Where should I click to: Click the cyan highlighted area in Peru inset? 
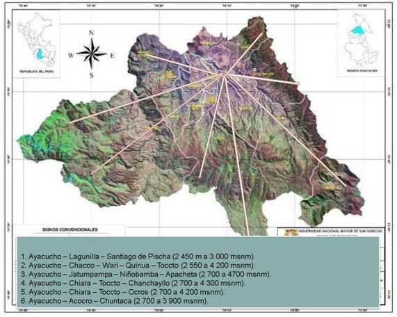point(40,54)
